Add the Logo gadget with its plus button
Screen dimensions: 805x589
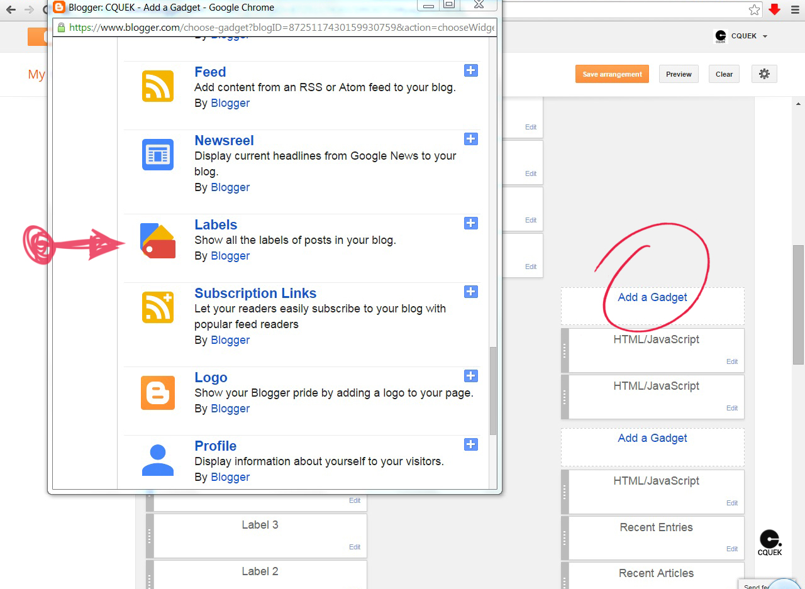tap(471, 376)
